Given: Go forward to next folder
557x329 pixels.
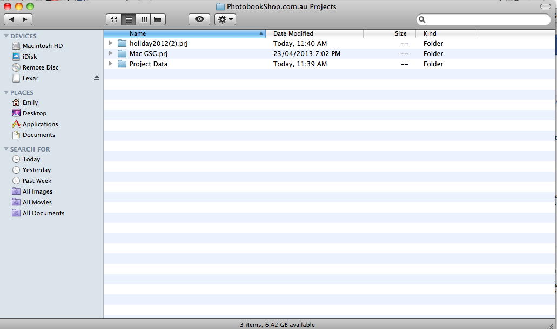Looking at the screenshot, I should (x=25, y=19).
